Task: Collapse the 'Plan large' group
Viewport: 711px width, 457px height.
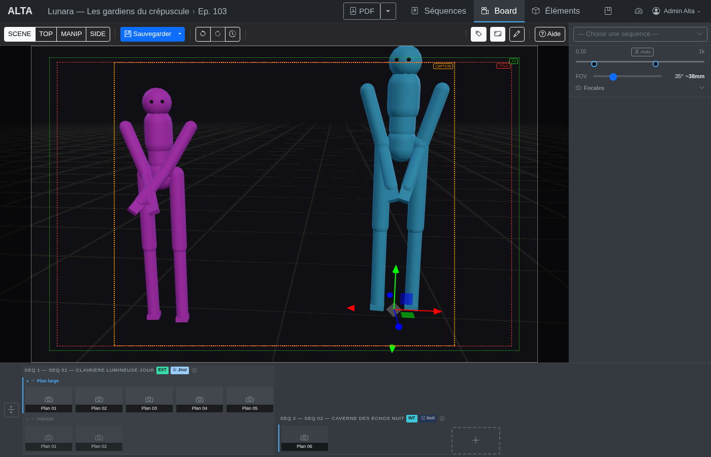Action: tap(34, 380)
